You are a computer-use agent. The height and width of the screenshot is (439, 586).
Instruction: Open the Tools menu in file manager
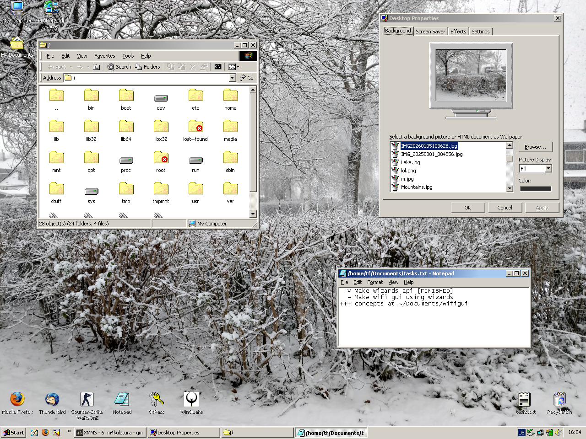(x=128, y=56)
